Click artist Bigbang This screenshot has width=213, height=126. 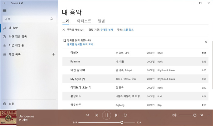click(120, 105)
